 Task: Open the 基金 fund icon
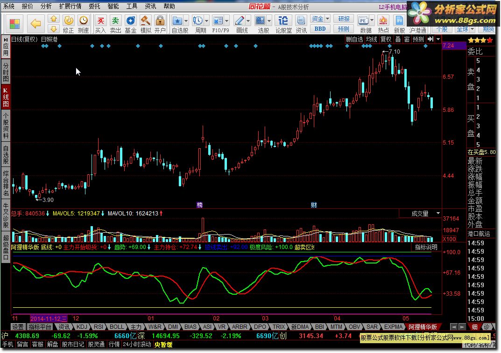click(x=130, y=21)
